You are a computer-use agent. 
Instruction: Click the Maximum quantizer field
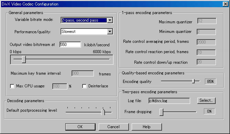(x=207, y=21)
